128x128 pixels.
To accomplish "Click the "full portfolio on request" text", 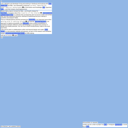I will 90,122.
